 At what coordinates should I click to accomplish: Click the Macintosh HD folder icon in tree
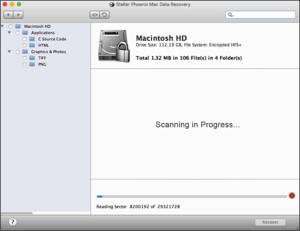pos(18,26)
